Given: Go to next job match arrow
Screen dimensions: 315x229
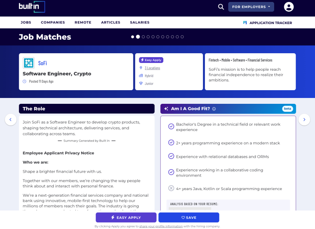Looking at the screenshot, I should click(304, 119).
